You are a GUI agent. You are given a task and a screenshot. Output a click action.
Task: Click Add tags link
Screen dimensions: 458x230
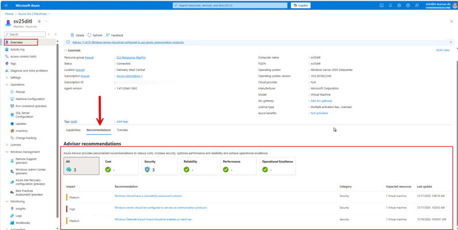[122, 121]
